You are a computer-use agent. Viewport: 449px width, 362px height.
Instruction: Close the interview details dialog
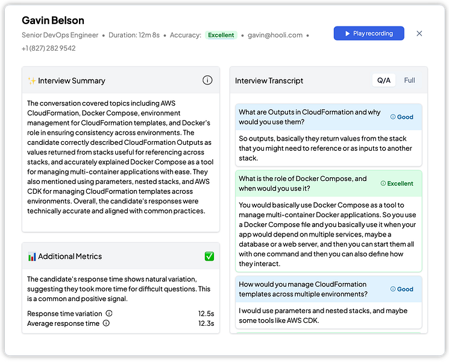pos(419,34)
